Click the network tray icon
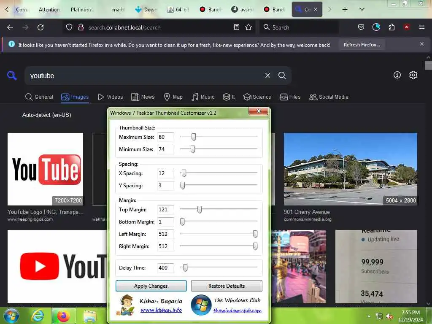The height and width of the screenshot is (324, 432). point(379,316)
